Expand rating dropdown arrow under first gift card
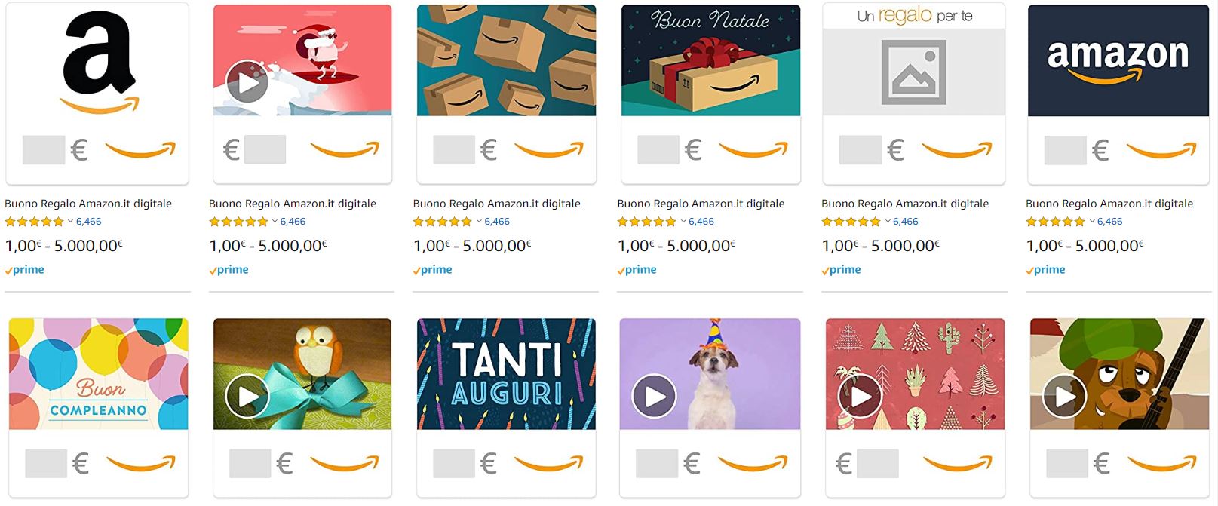The height and width of the screenshot is (506, 1218). [x=70, y=222]
